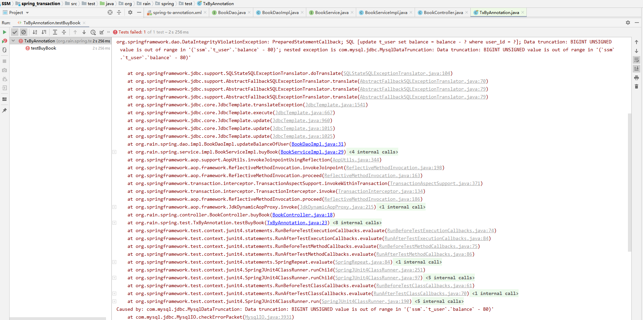This screenshot has width=643, height=320.
Task: Click the stop process square icon
Action: click(4, 61)
